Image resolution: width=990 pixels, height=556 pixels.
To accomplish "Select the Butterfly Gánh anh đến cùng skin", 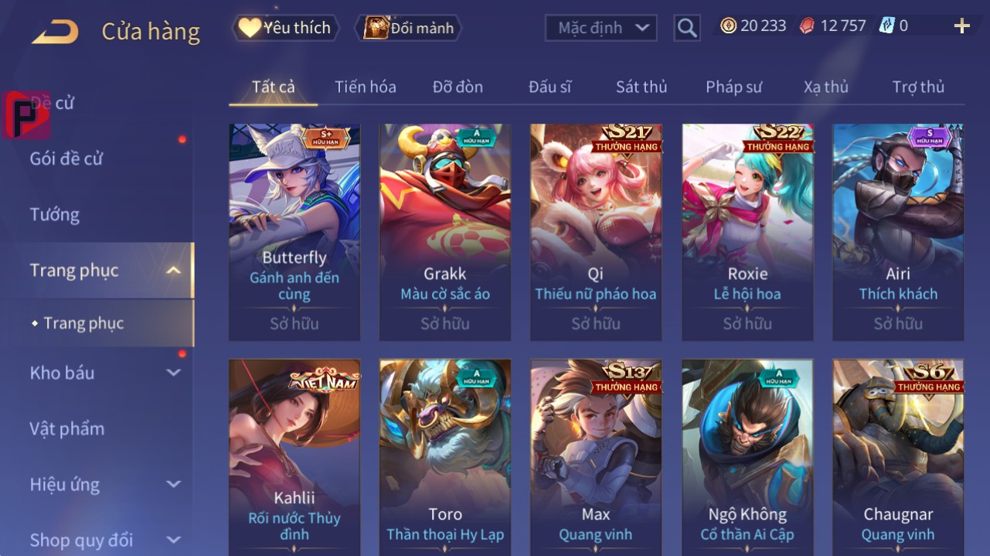I will (294, 232).
